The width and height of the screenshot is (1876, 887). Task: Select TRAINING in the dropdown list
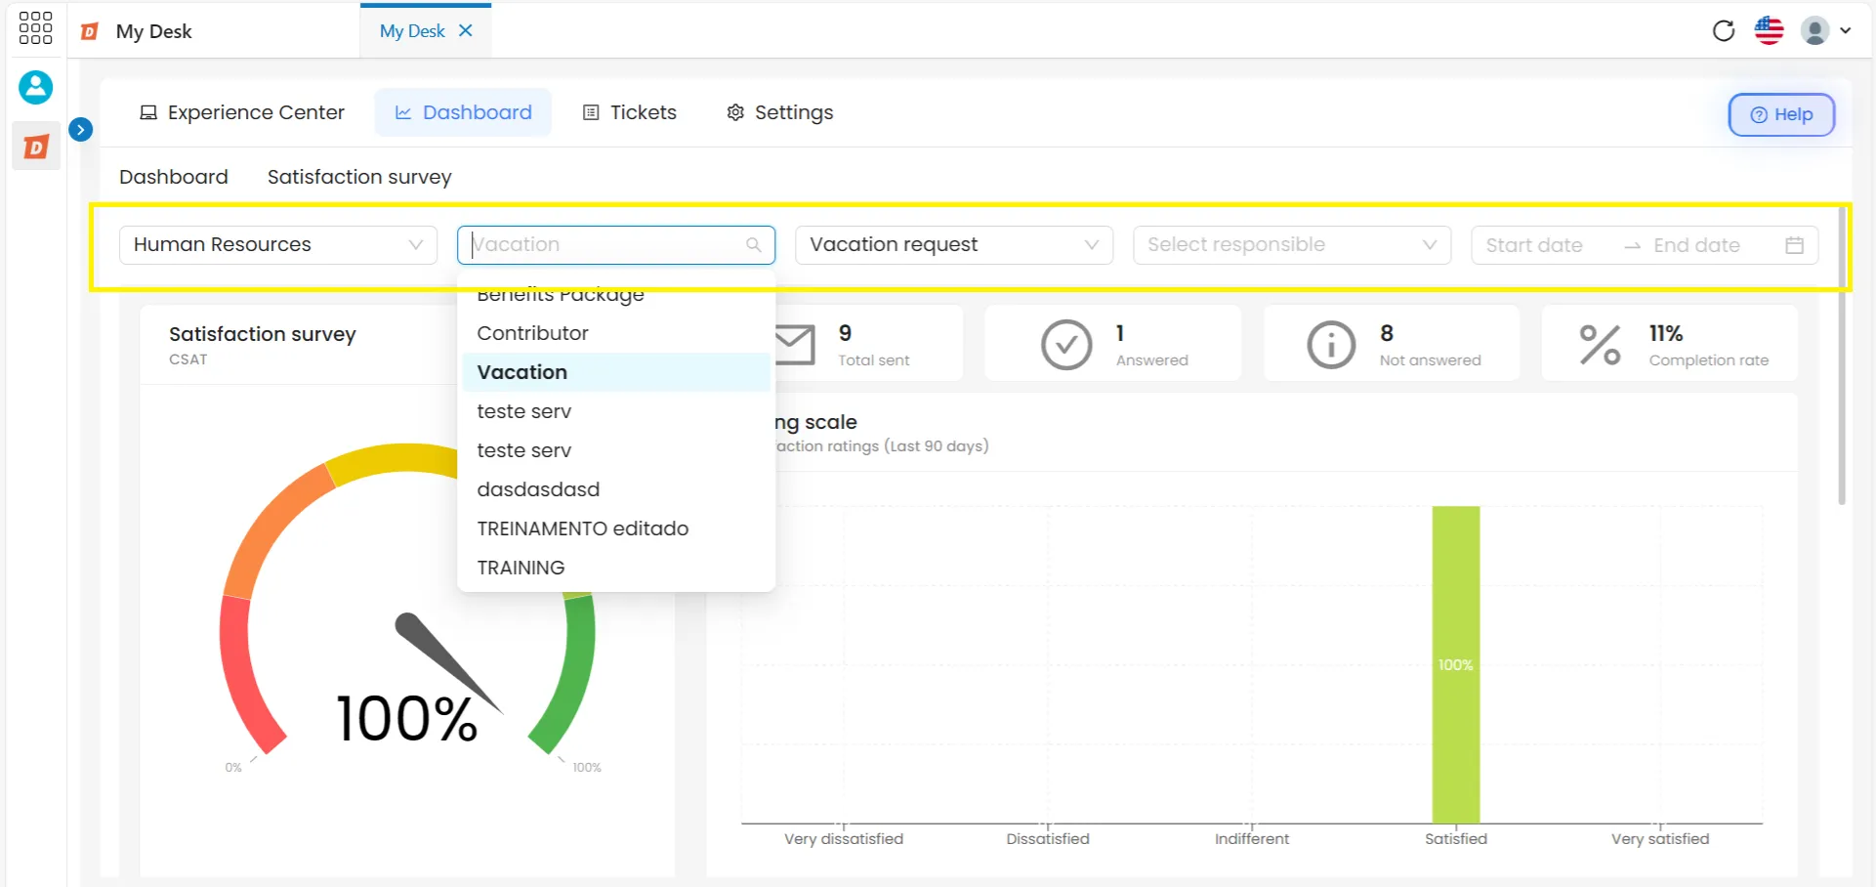click(x=616, y=568)
